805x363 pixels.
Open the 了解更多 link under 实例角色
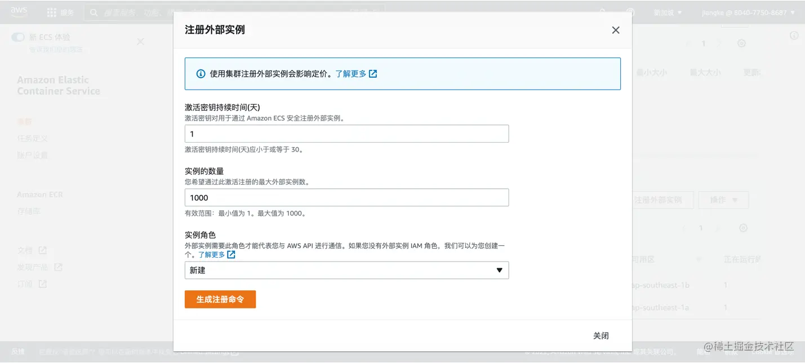tap(216, 255)
